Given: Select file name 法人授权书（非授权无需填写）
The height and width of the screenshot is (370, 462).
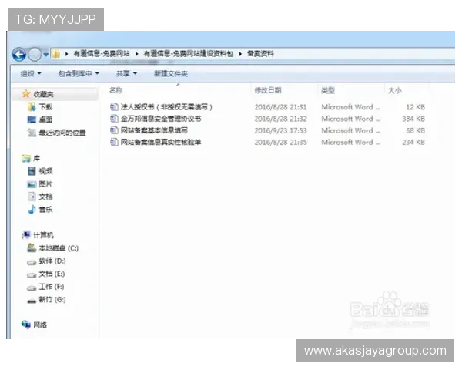Looking at the screenshot, I should (166, 107).
